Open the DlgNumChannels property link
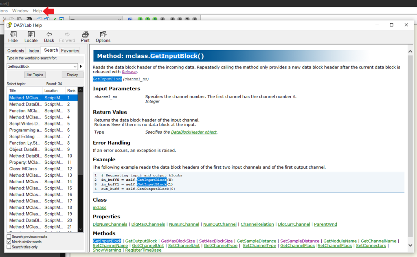Image resolution: width=417 pixels, height=257 pixels. coord(110,224)
